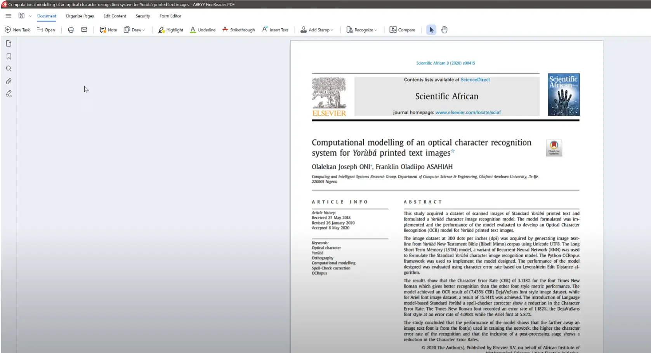Expand the Add Stamp dropdown
Screen dimensions: 651x353
pos(317,30)
